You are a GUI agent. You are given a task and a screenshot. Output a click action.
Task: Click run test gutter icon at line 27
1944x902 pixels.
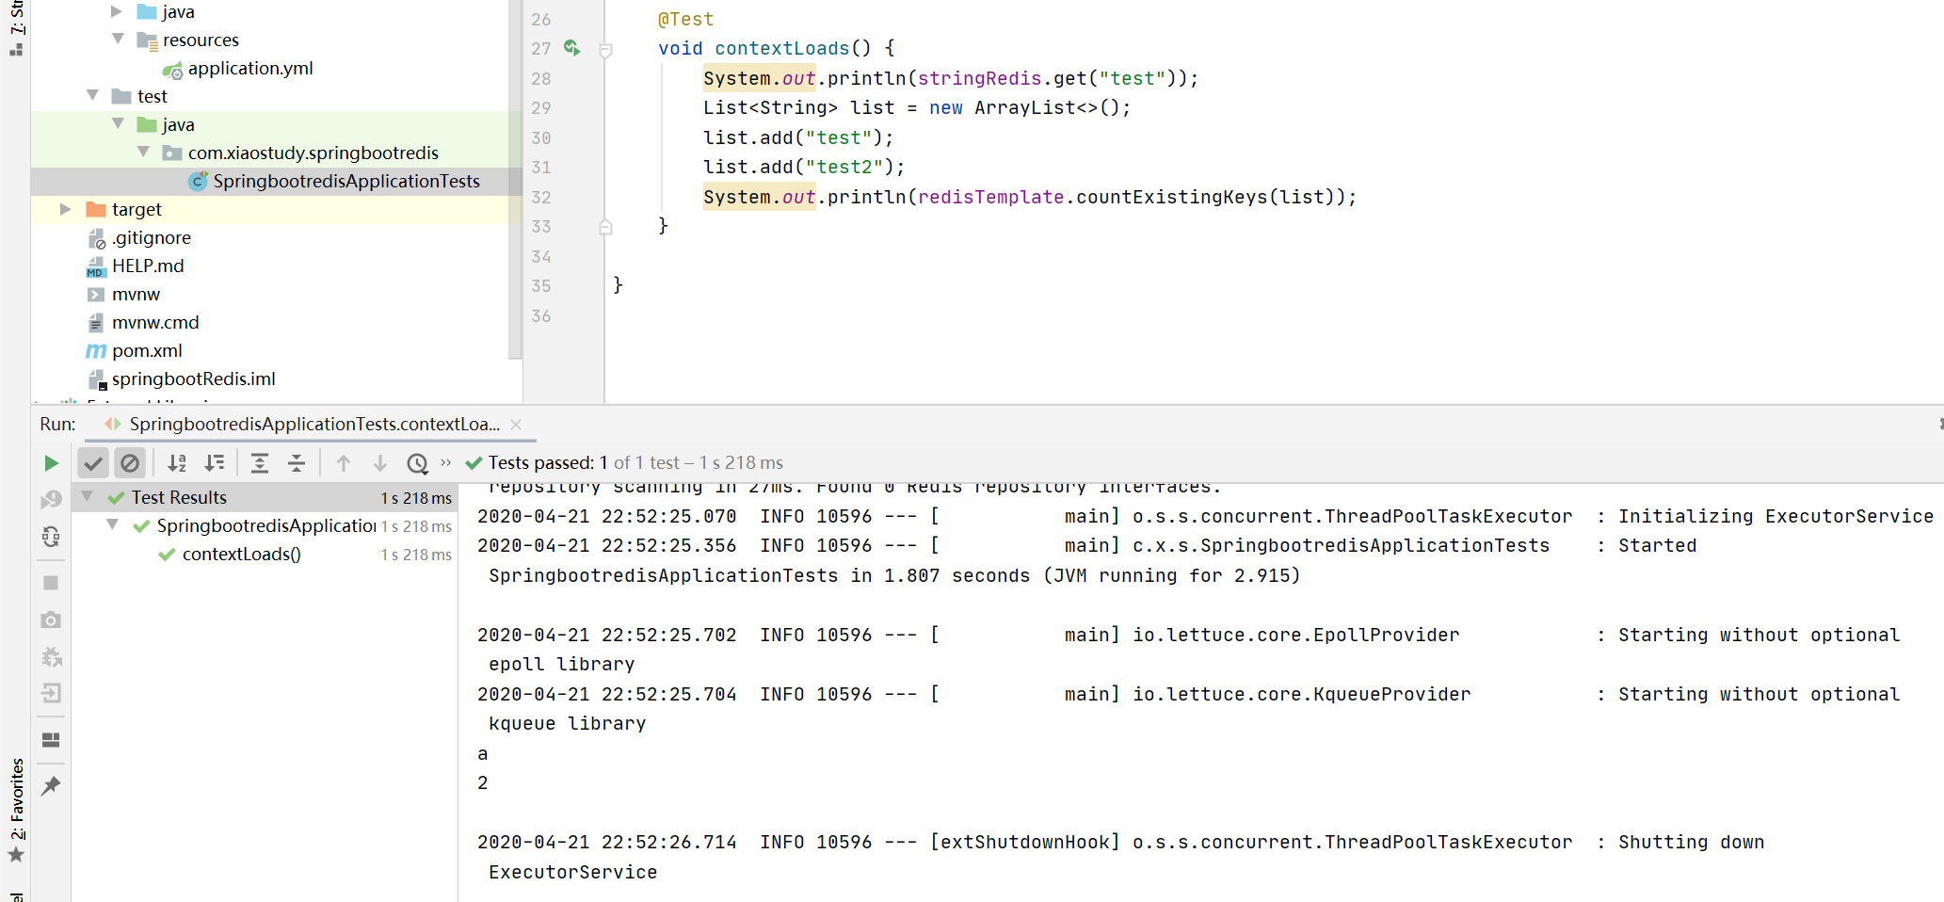coord(572,47)
